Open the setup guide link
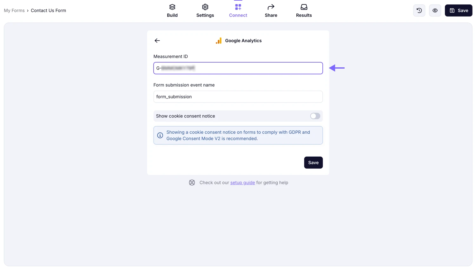 242,182
